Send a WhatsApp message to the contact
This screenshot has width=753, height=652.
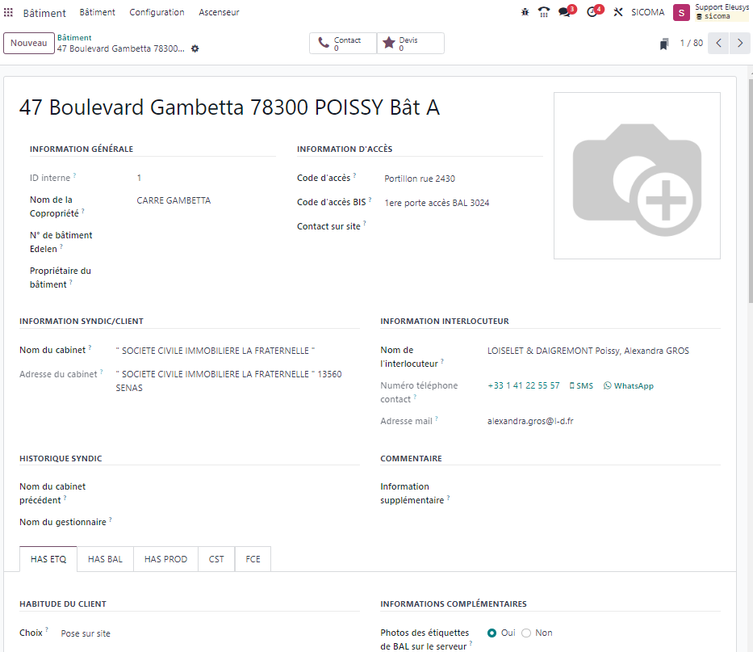[629, 386]
